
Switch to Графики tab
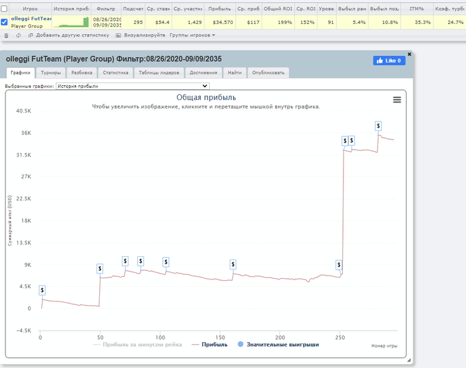(x=21, y=73)
